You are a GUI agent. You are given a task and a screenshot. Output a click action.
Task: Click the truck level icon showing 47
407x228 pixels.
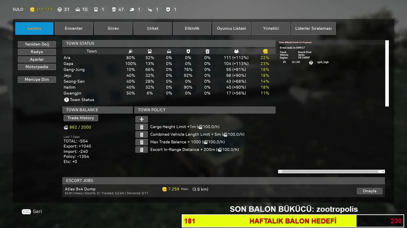tap(114, 9)
